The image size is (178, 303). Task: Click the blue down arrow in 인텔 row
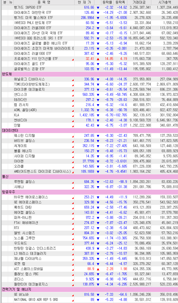click(x=98, y=126)
